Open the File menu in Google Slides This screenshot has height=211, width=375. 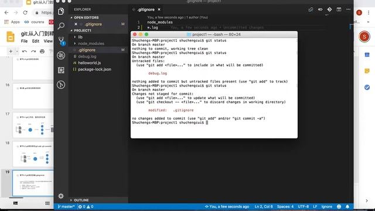pyautogui.click(x=24, y=41)
